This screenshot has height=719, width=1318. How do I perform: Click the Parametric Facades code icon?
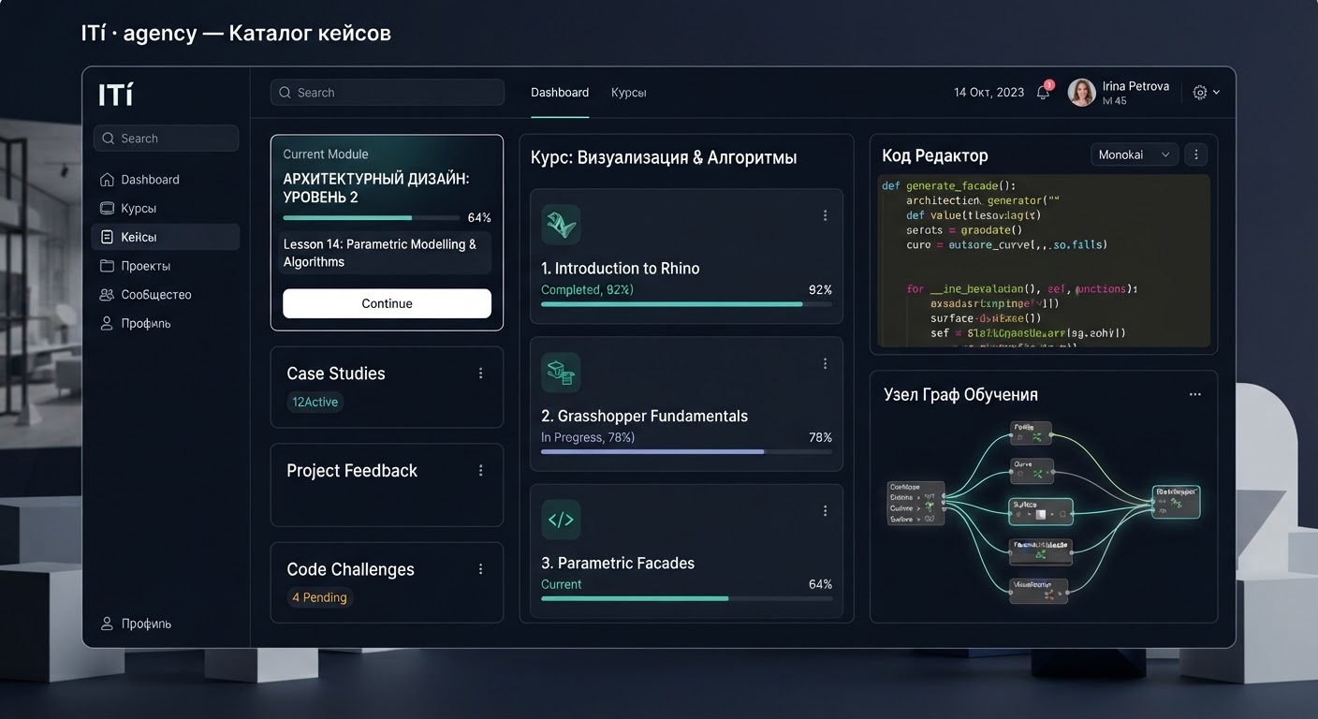tap(561, 520)
